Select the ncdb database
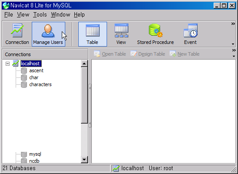The height and width of the screenshot is (174, 238). click(34, 161)
